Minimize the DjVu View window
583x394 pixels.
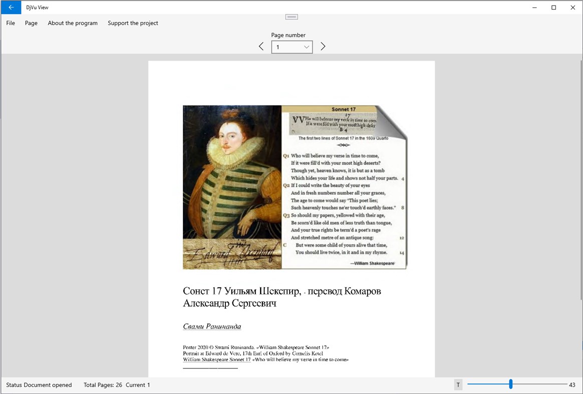(535, 8)
